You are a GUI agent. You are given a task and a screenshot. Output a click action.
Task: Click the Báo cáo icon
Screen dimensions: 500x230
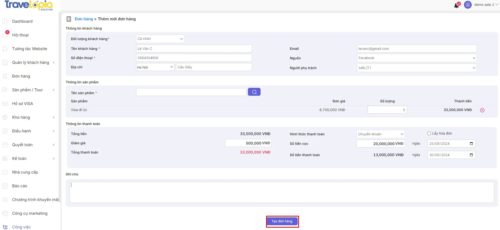point(5,186)
